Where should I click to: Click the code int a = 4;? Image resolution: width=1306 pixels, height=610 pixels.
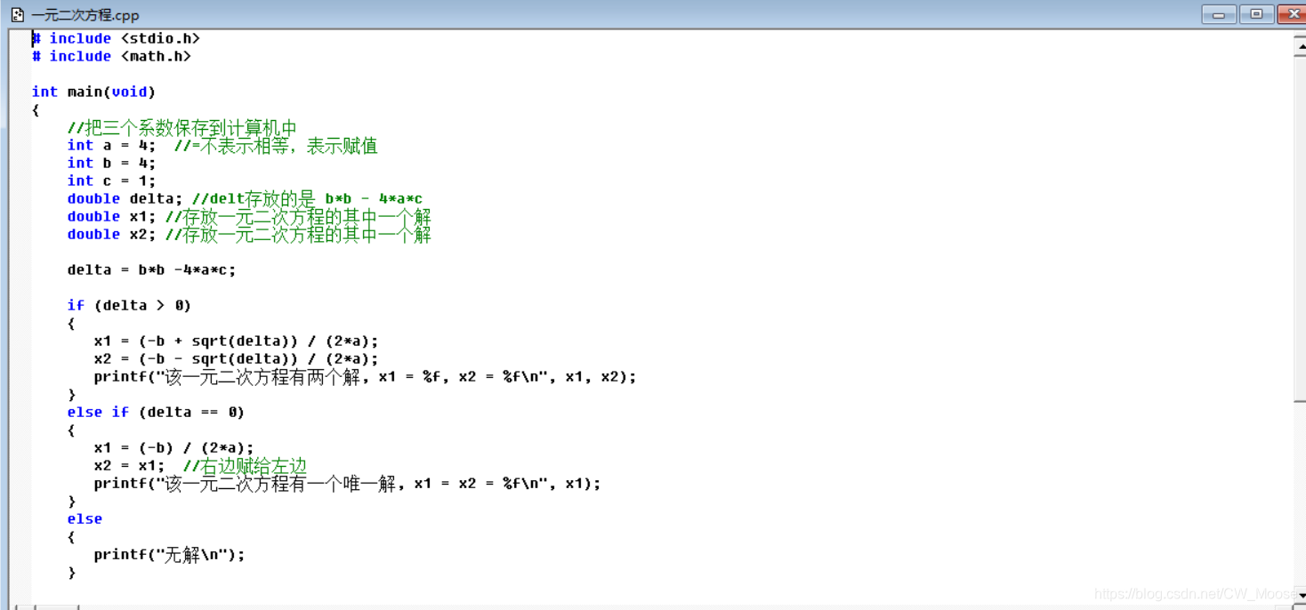coord(111,145)
